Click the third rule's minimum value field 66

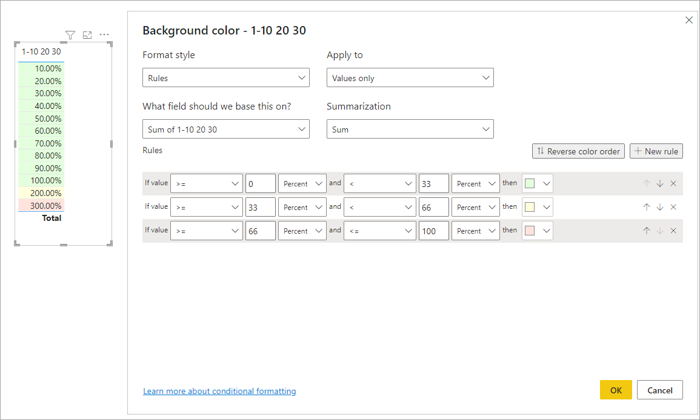[x=260, y=231]
